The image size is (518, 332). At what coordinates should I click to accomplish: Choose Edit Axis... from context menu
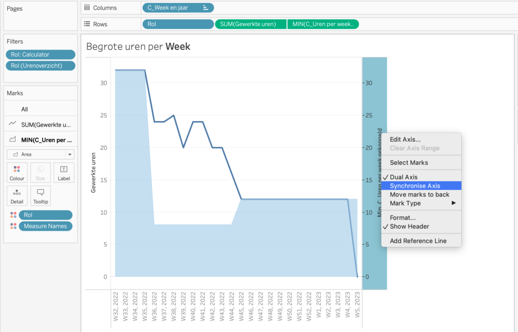pyautogui.click(x=405, y=139)
